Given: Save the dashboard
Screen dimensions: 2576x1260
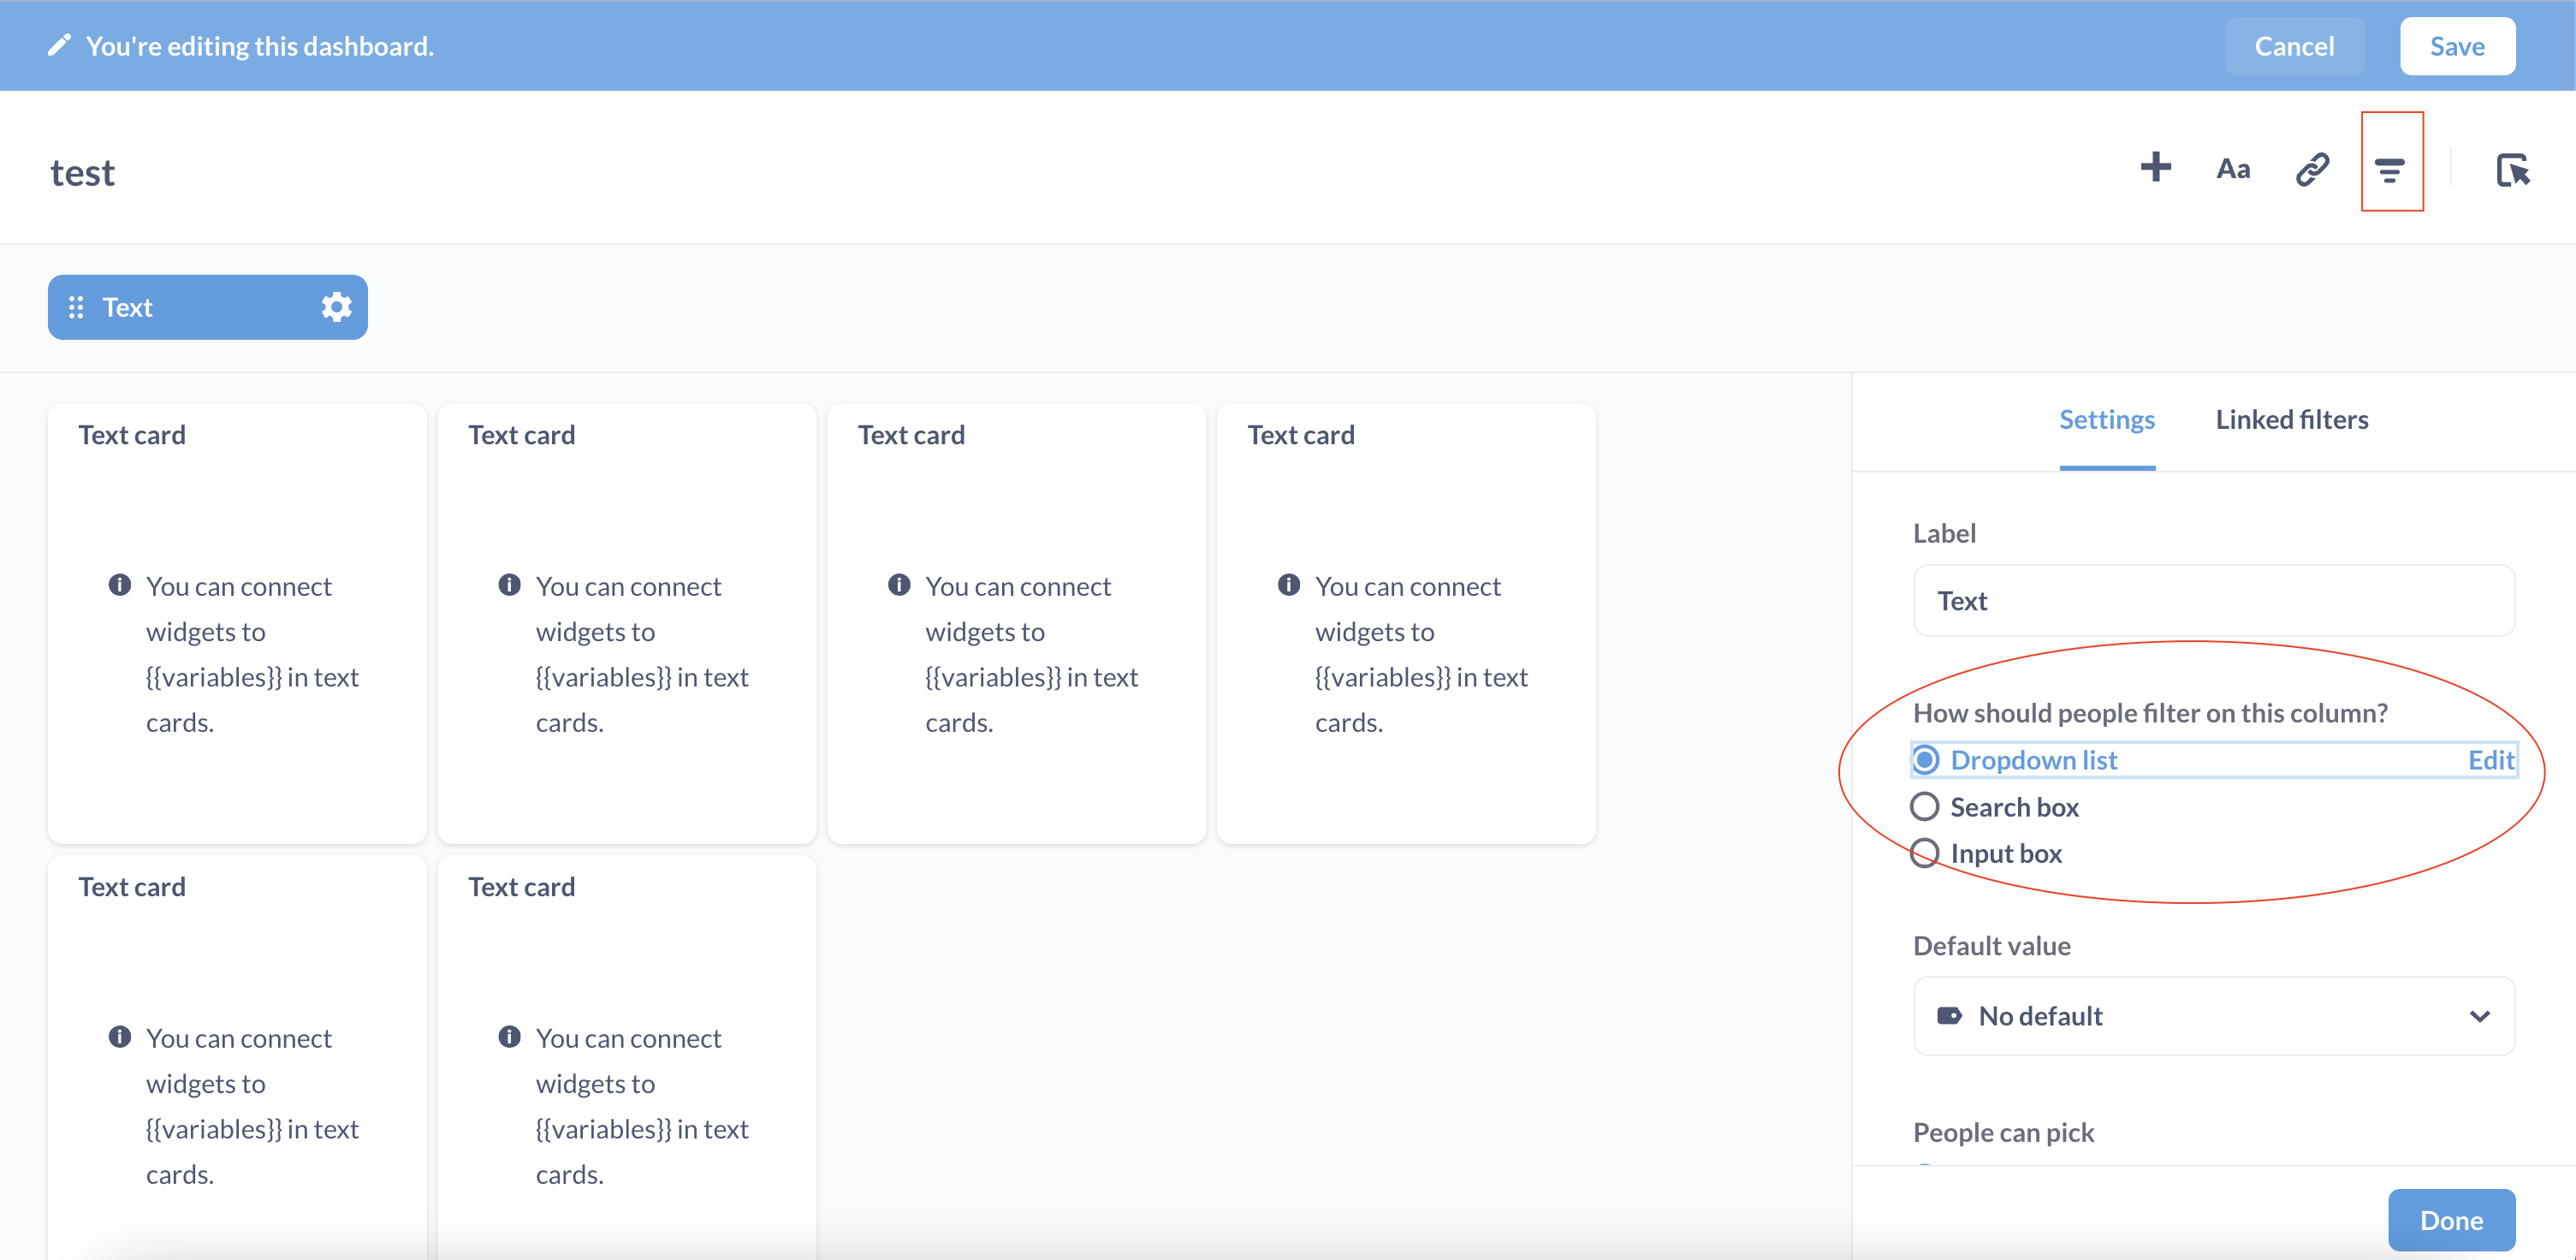Looking at the screenshot, I should (2457, 46).
